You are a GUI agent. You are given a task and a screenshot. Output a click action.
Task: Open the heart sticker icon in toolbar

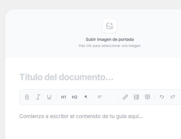(147, 97)
